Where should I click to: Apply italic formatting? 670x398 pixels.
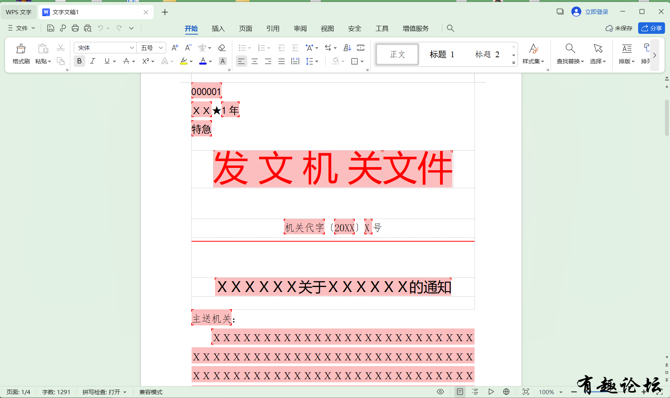93,61
